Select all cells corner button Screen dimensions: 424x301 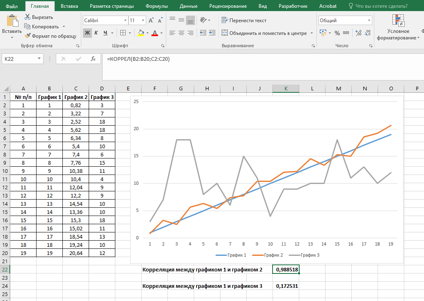5,88
